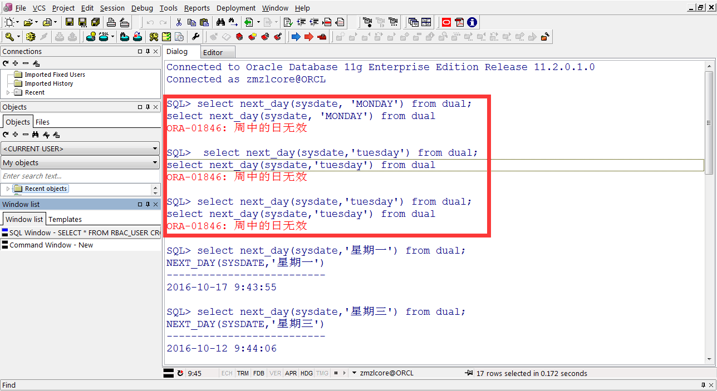Screen dimensions: 717x391
Task: Toggle the FDB feedback status indicator
Action: click(x=259, y=373)
